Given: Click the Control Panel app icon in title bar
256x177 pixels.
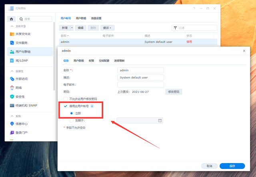Looking at the screenshot, I should 11,8.
